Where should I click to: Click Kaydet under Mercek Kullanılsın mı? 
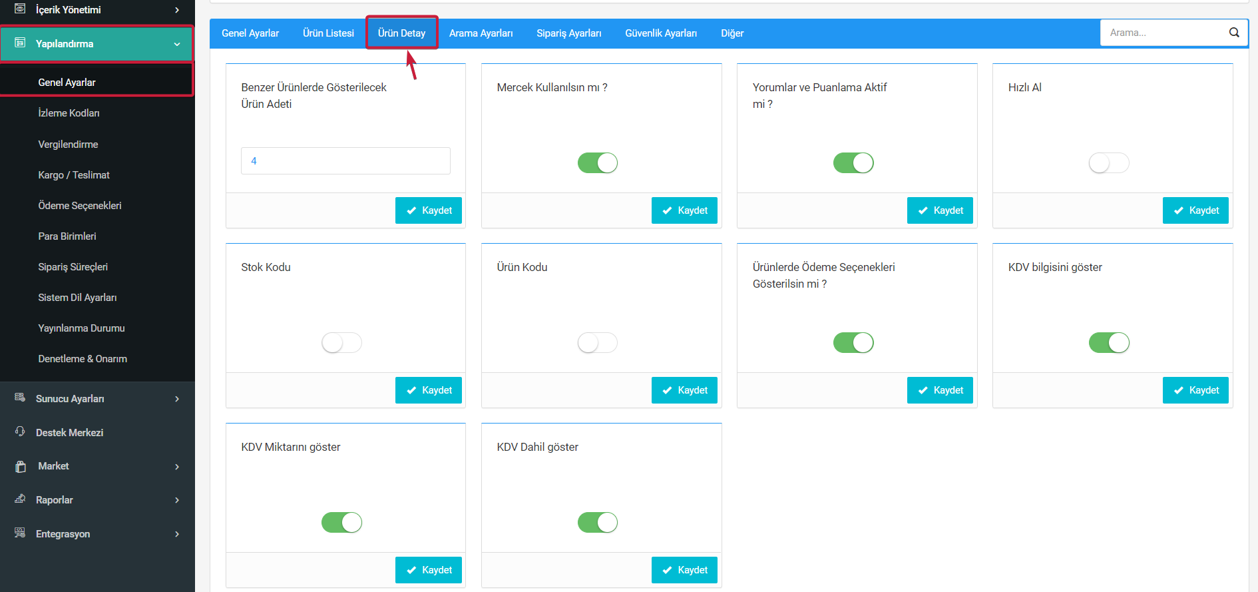click(x=684, y=210)
